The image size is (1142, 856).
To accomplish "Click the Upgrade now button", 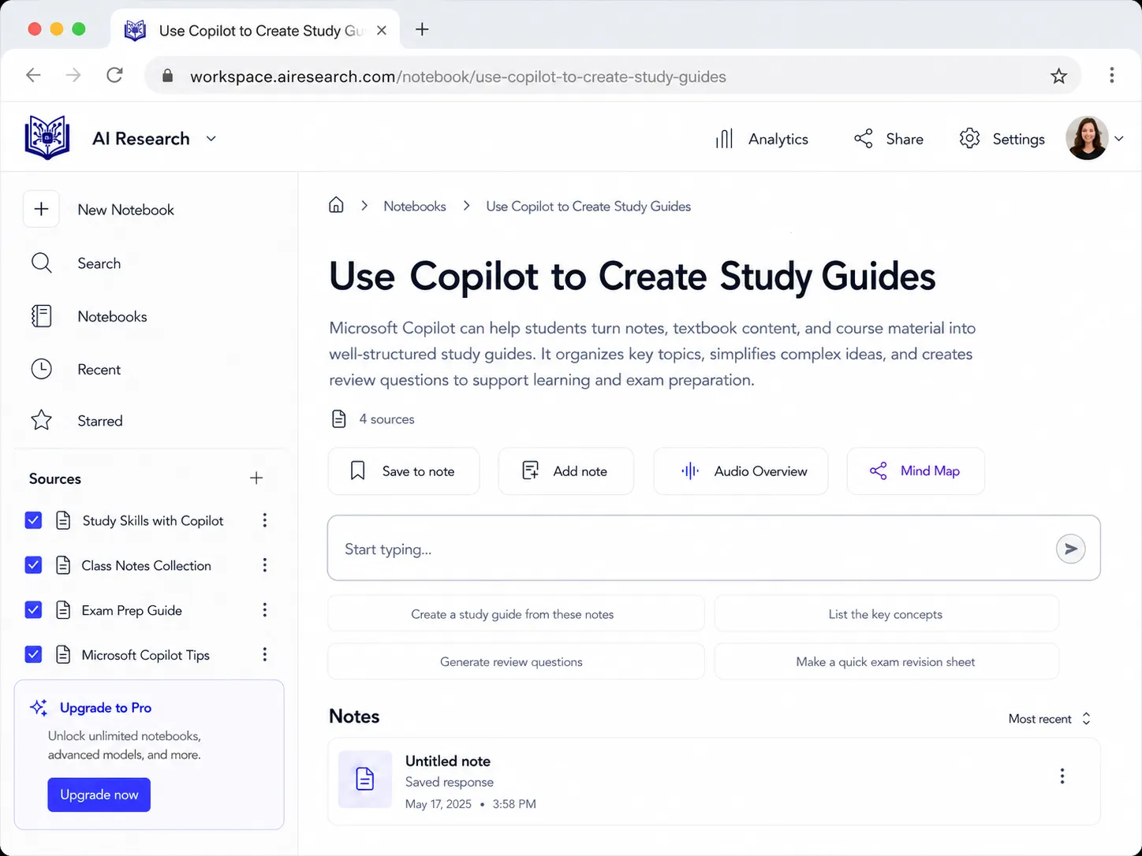I will pyautogui.click(x=99, y=795).
